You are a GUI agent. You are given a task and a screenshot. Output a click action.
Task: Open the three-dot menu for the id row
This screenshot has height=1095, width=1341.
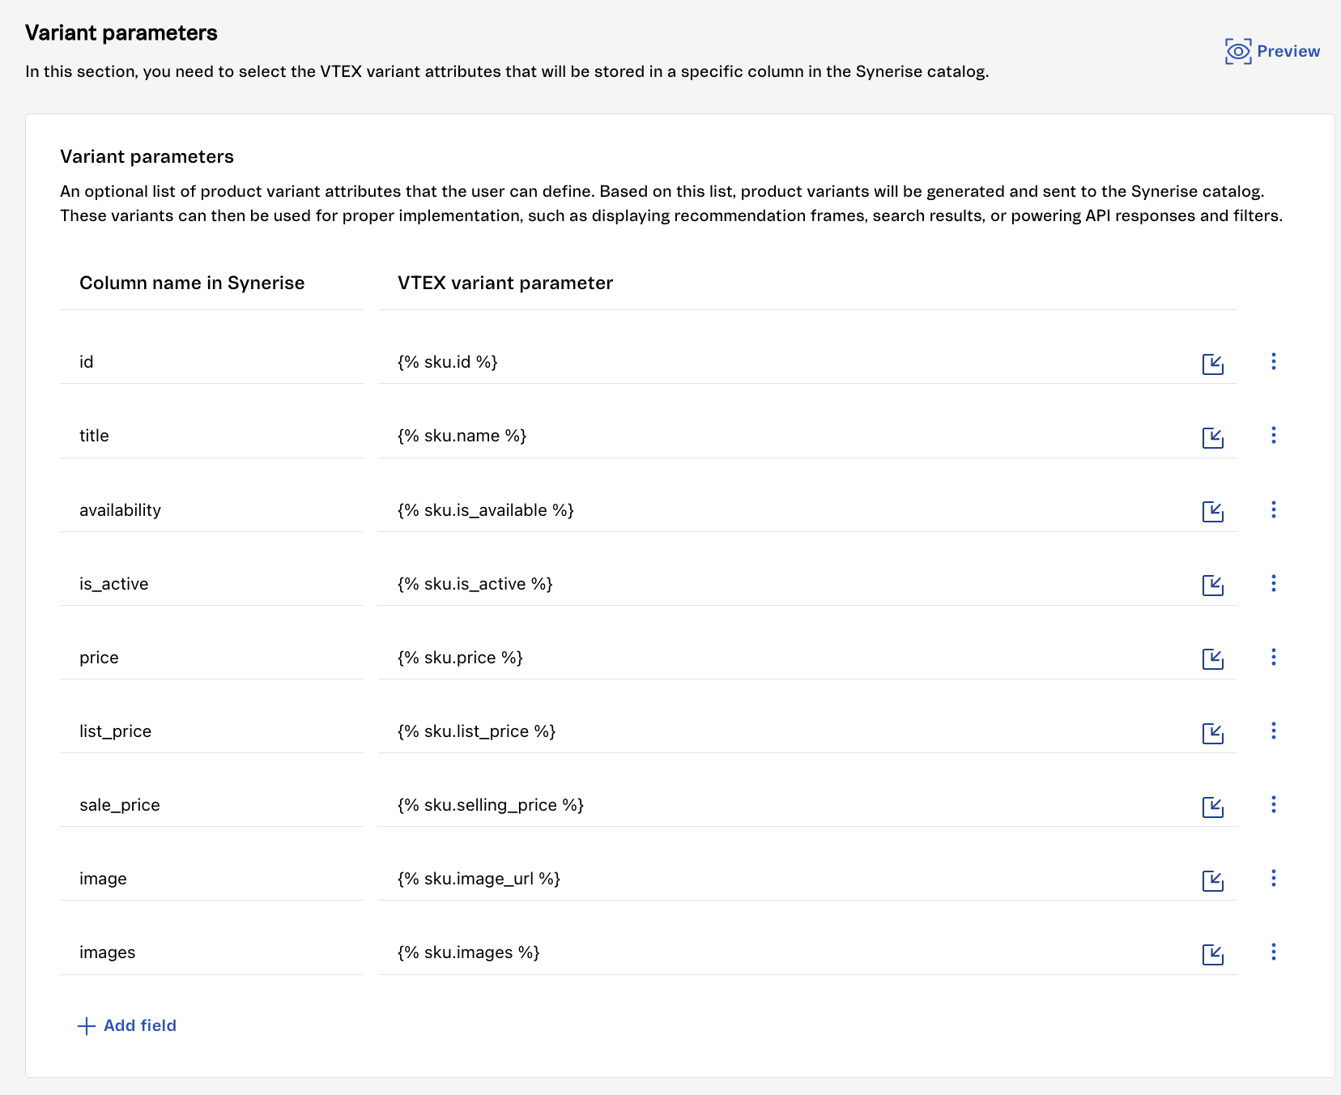[1273, 361]
